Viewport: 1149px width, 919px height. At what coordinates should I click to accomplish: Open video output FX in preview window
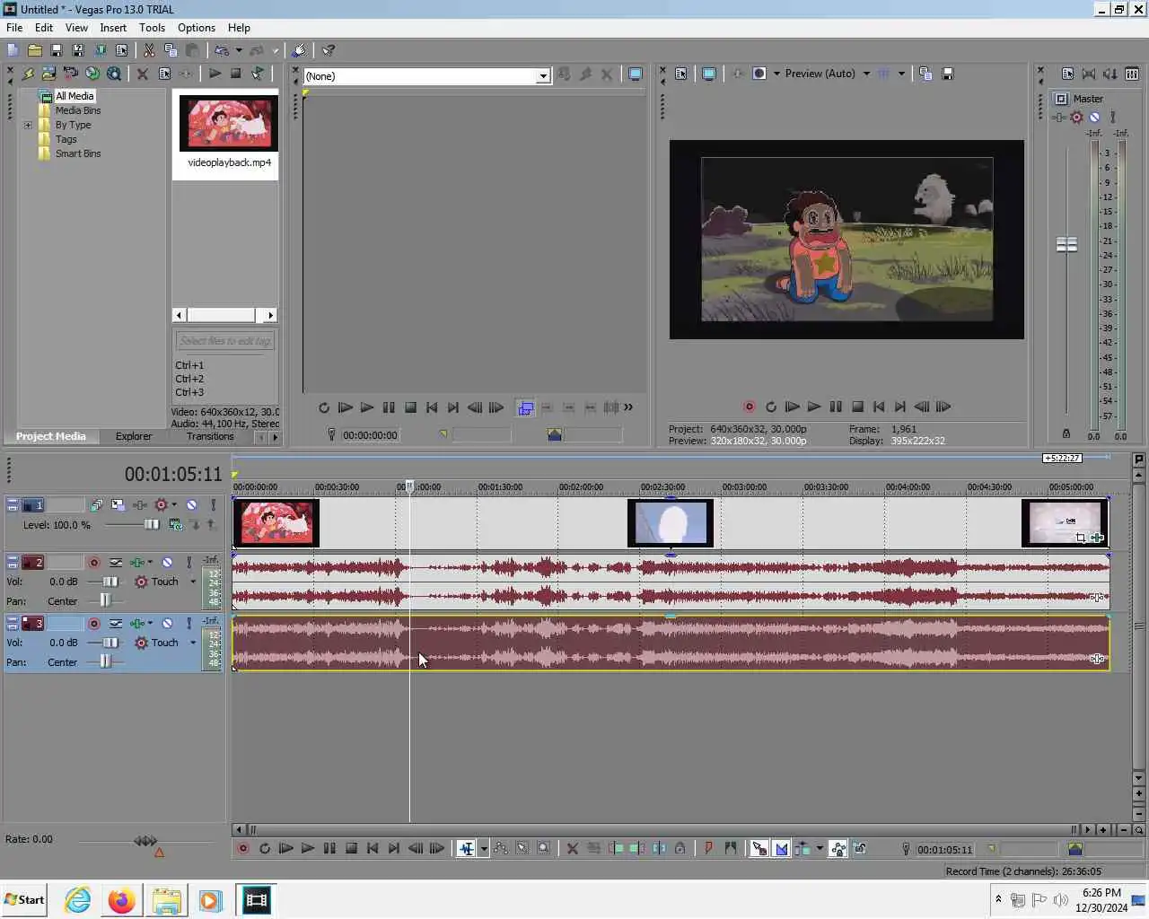[x=738, y=74]
